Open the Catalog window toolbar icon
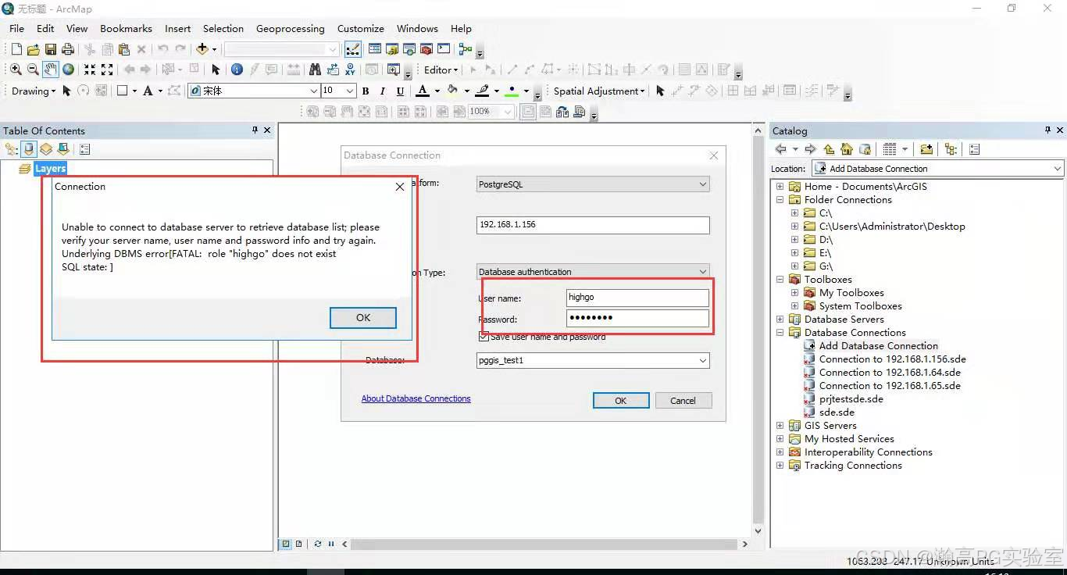 [x=392, y=49]
